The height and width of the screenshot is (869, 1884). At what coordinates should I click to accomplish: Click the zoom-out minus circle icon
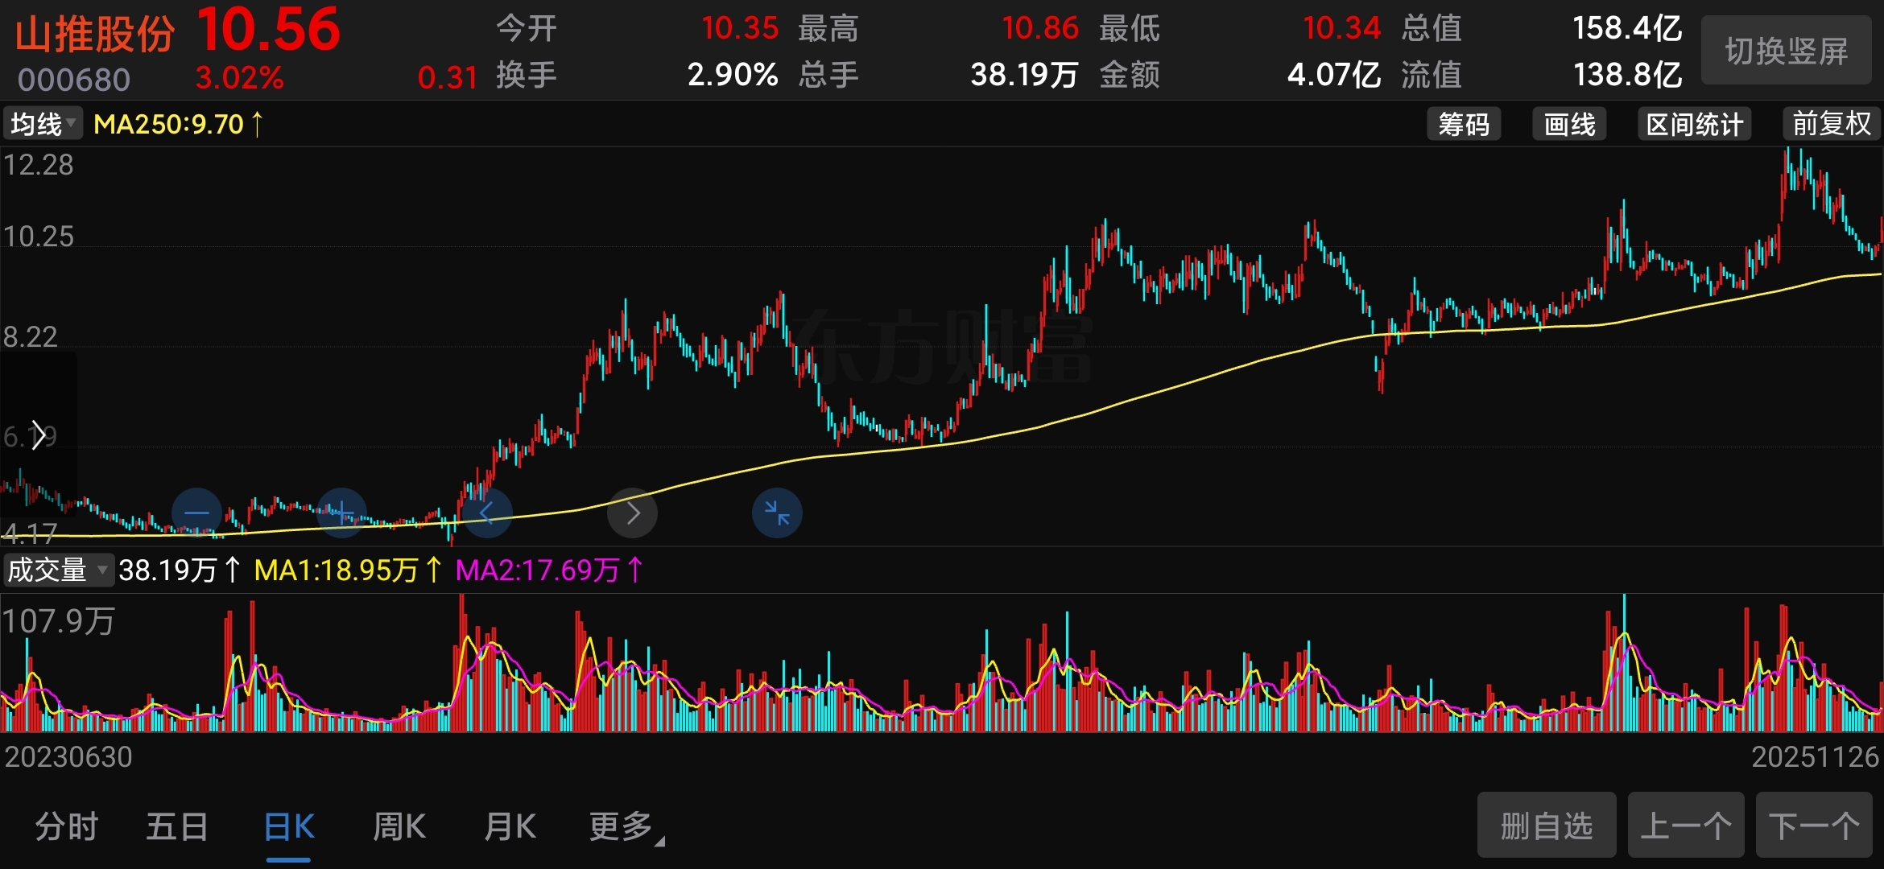[196, 513]
